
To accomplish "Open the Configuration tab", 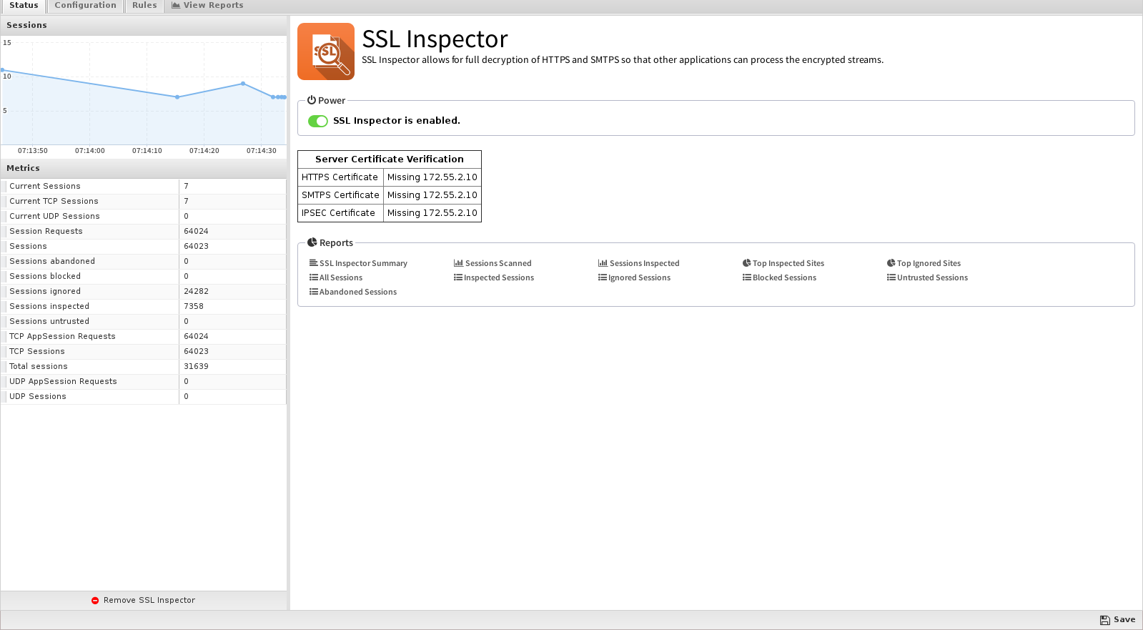I will pos(85,6).
